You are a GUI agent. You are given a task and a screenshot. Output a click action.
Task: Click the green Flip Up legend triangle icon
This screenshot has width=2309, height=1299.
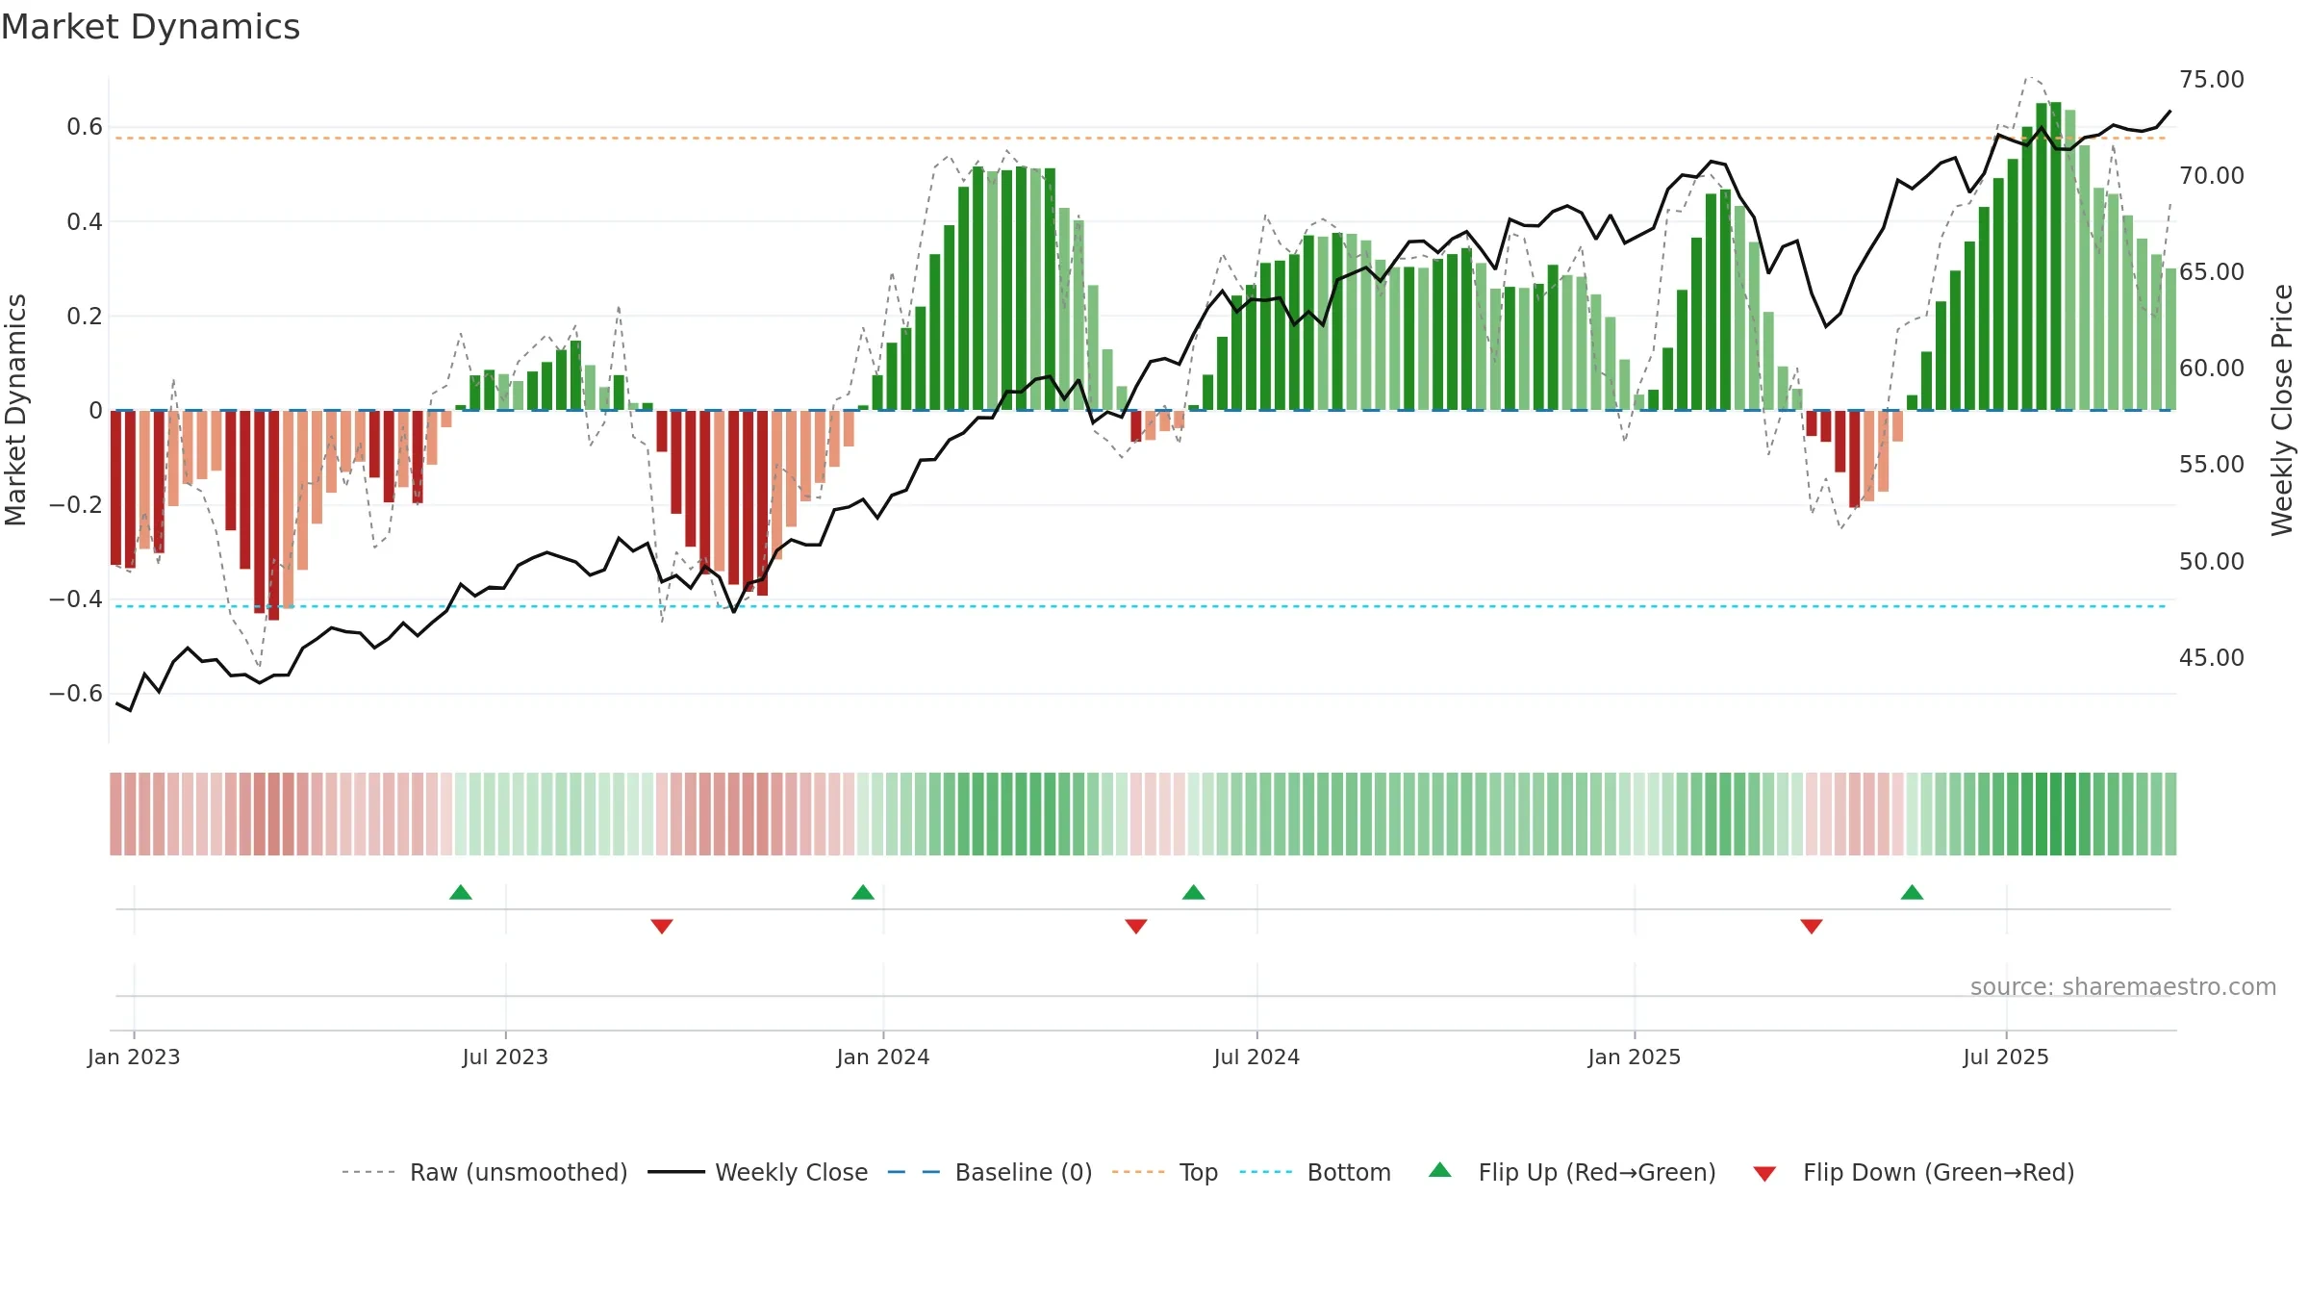tap(1440, 1170)
